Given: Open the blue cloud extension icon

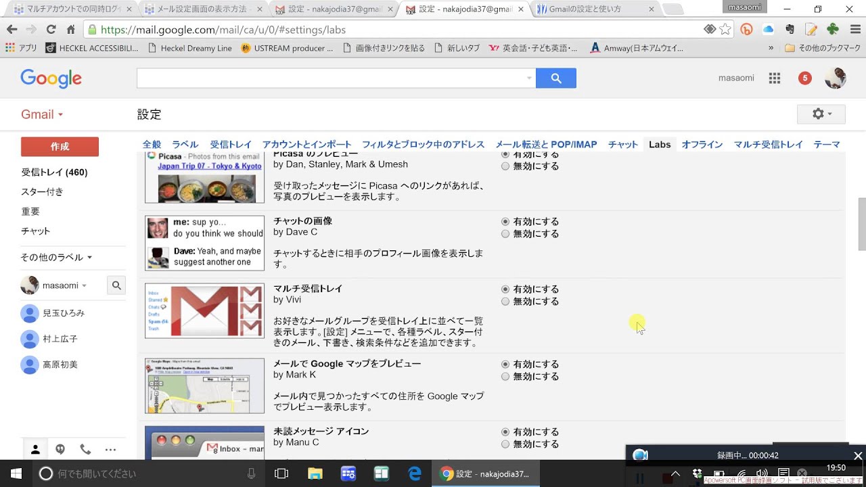Looking at the screenshot, I should (768, 30).
